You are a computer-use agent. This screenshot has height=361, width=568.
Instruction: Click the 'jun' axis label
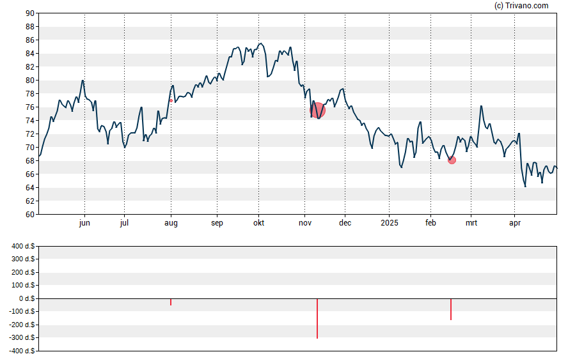click(84, 223)
